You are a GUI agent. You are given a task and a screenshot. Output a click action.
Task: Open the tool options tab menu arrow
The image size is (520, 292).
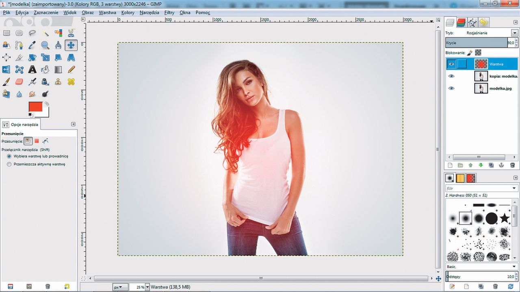[x=73, y=124]
